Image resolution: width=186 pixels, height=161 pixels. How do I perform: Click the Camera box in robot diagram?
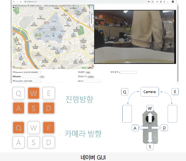tap(150, 92)
